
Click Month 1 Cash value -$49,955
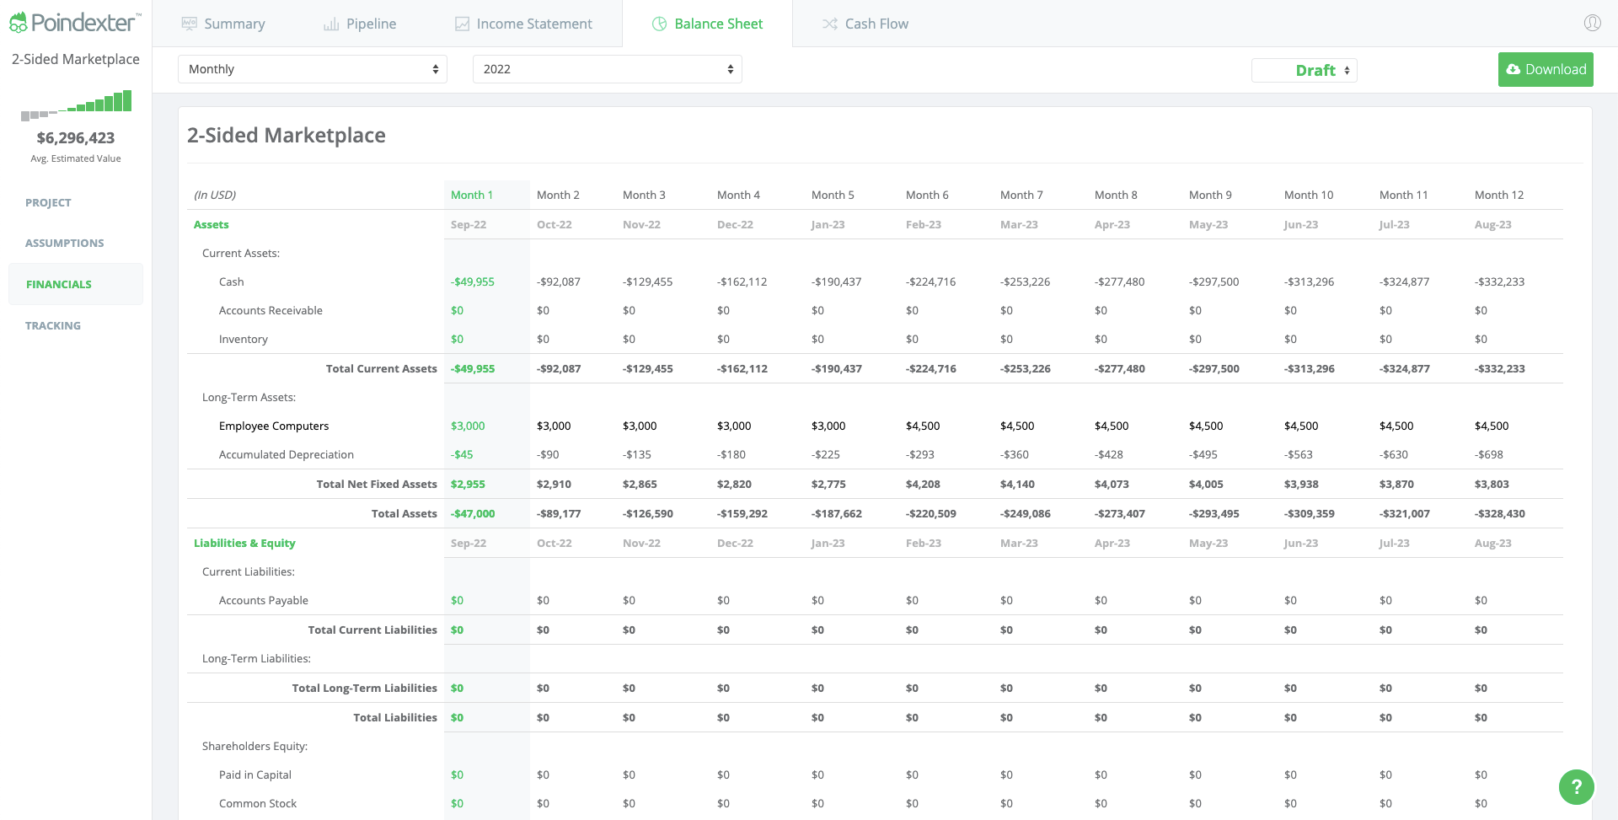coord(473,281)
